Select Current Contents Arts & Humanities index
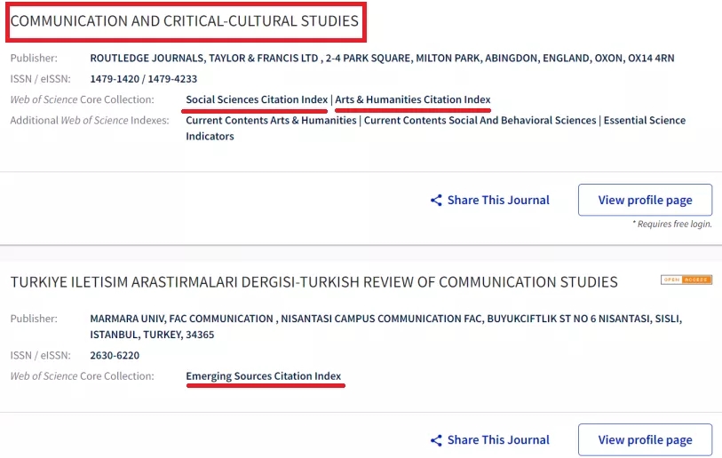Screen dimensions: 722x458 click(x=271, y=120)
